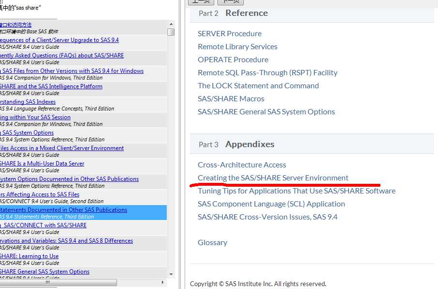Open 'within Your SAS Session' result
Screen dimensions: 438x289
click(x=35, y=117)
